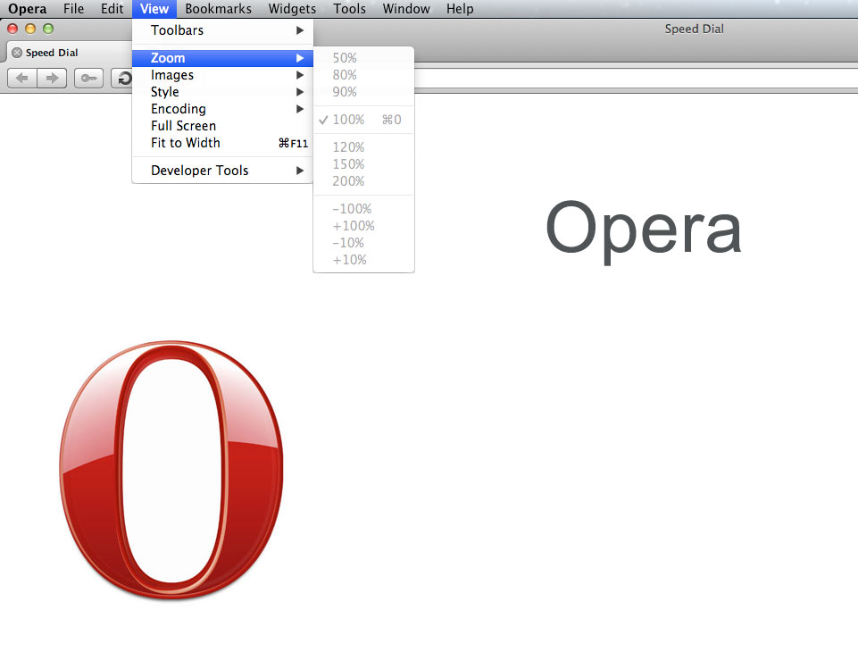Click the wand key icon button

88,79
